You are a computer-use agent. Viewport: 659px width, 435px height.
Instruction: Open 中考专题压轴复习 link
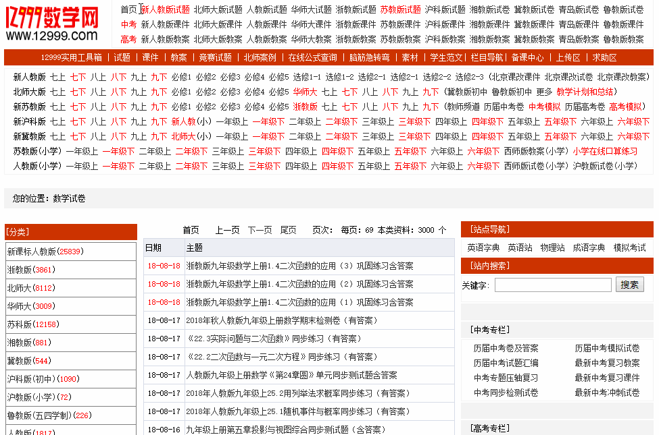pos(506,378)
